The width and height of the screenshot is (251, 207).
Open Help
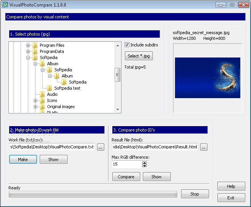231,186
